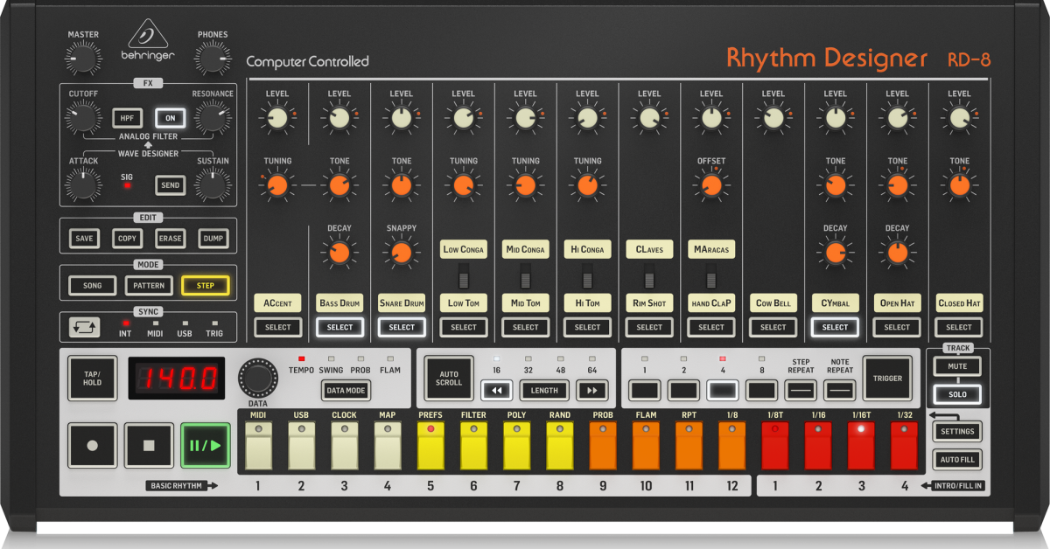The width and height of the screenshot is (1050, 549).
Task: Click the SAVE edit button
Action: point(84,239)
